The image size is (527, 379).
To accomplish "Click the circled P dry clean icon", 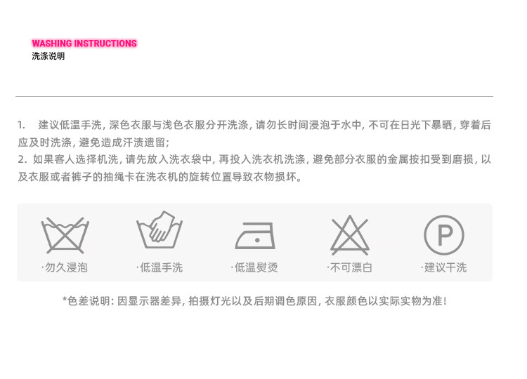I will click(x=444, y=234).
